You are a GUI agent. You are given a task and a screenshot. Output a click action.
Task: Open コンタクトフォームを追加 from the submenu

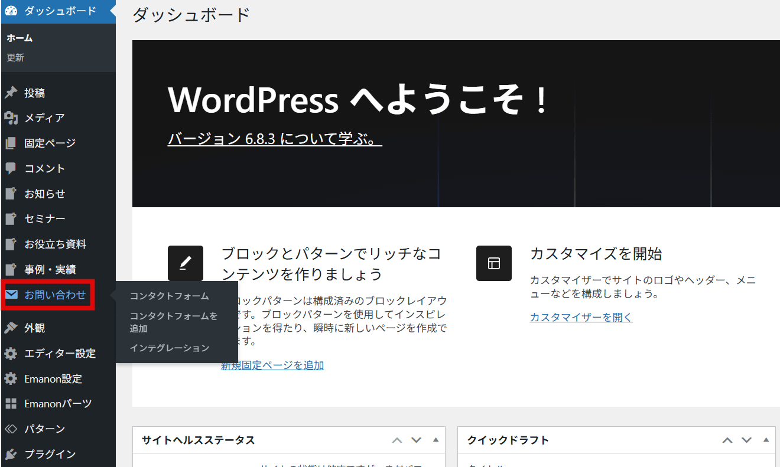coord(173,322)
